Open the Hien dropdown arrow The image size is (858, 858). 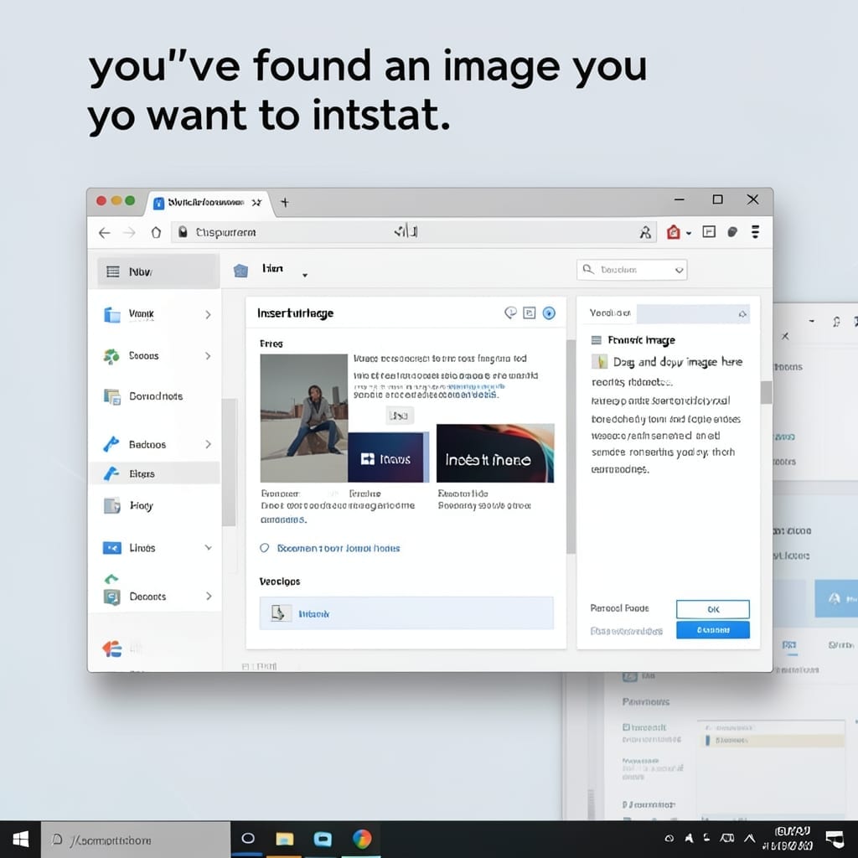pos(305,275)
